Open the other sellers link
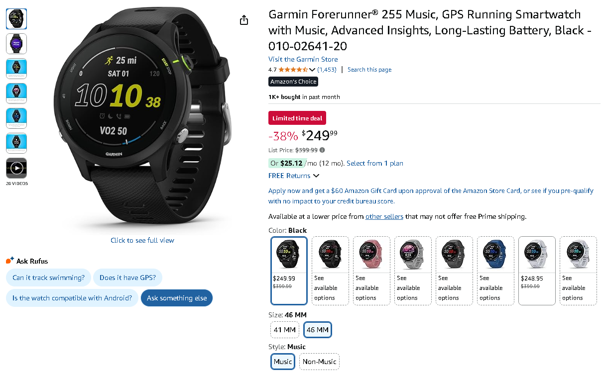The width and height of the screenshot is (602, 373). pos(384,216)
